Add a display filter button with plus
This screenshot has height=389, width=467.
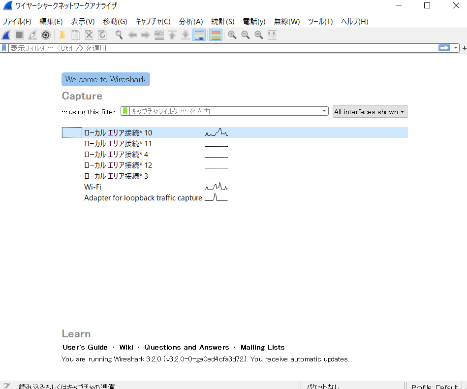pos(464,48)
